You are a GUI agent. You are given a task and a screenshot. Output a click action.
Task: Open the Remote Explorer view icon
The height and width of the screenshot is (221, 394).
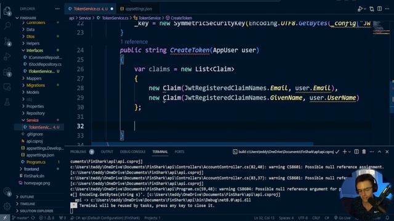click(7, 87)
